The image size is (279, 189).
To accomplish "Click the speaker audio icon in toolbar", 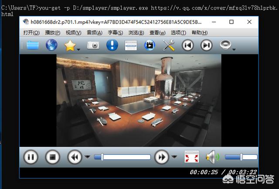I will click(x=225, y=45).
